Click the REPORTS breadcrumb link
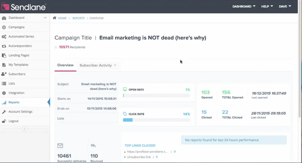 79,18
